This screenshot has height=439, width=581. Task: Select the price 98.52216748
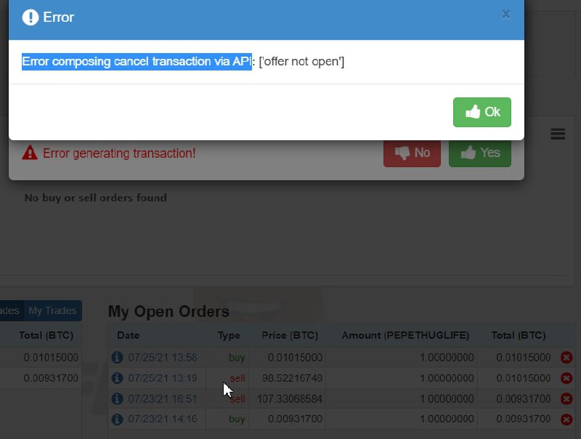(x=293, y=378)
